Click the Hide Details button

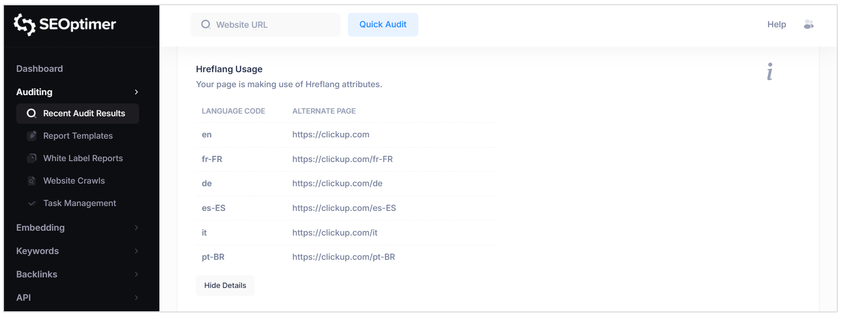coord(225,285)
